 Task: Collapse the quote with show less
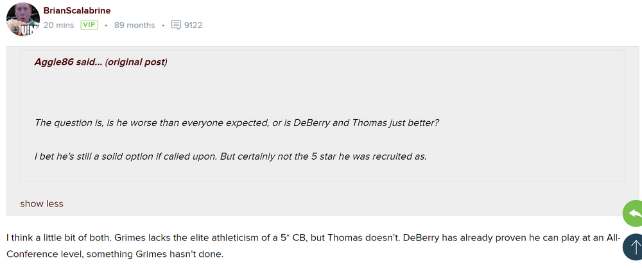tap(42, 204)
